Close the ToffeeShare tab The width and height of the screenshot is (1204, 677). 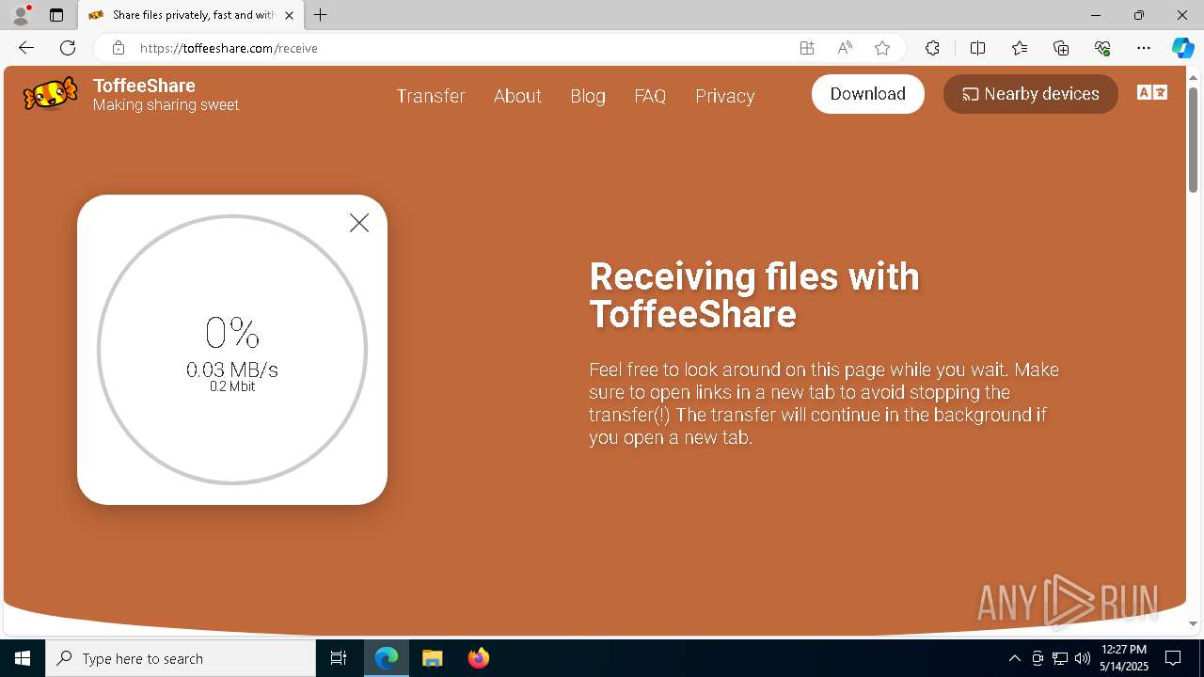(x=289, y=15)
